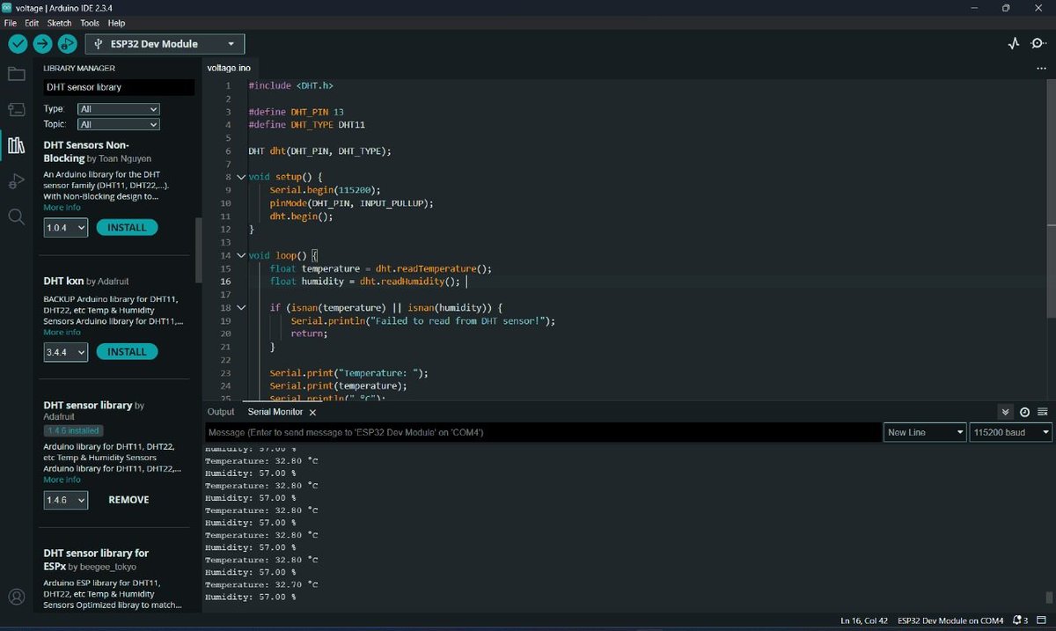
Task: Start debugging with the debug toolbar icon
Action: 67,44
